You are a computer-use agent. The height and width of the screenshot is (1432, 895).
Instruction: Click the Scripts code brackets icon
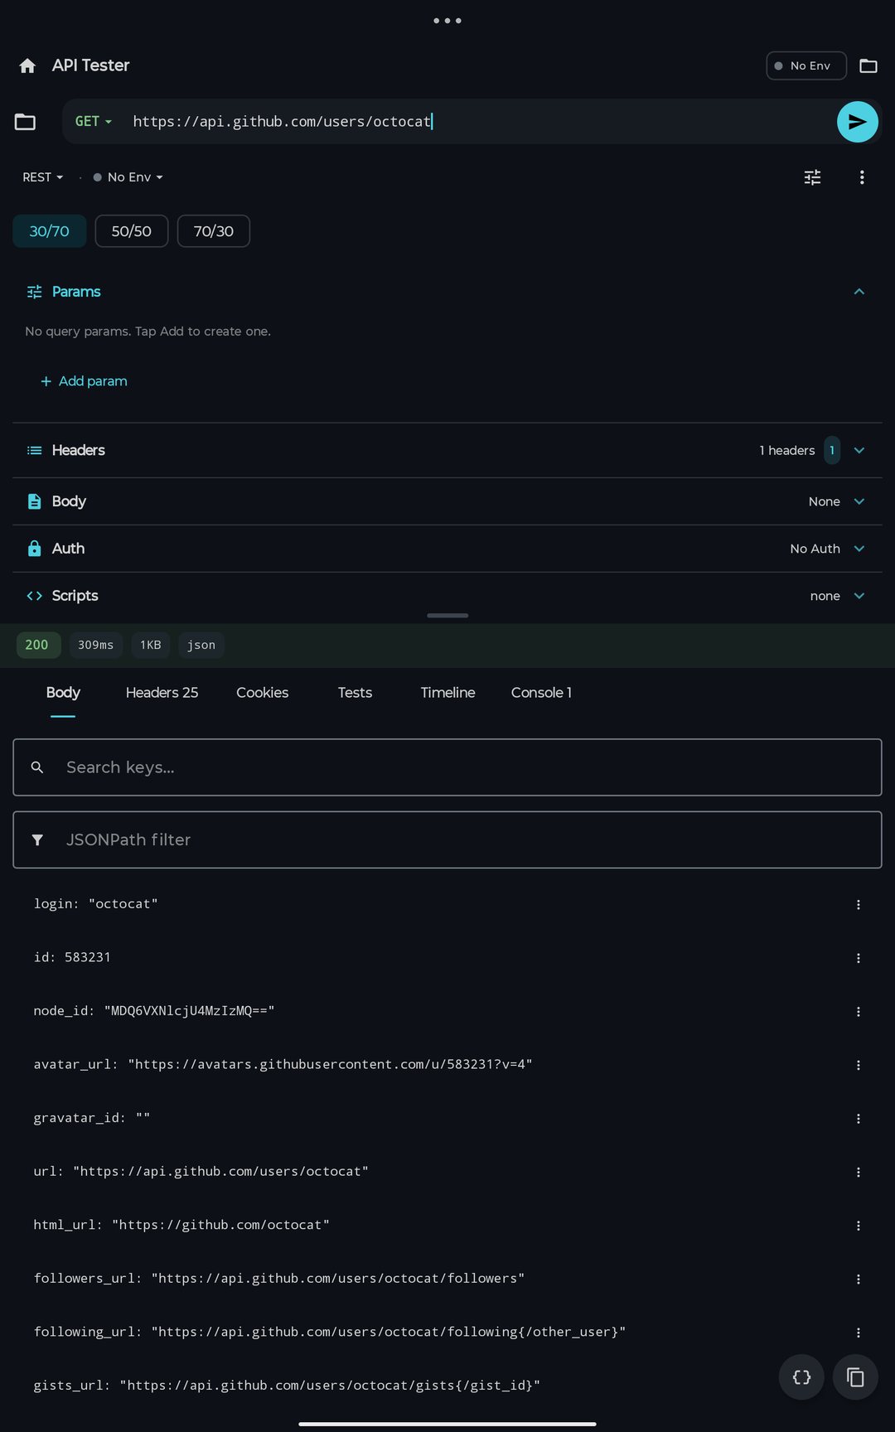click(x=35, y=596)
